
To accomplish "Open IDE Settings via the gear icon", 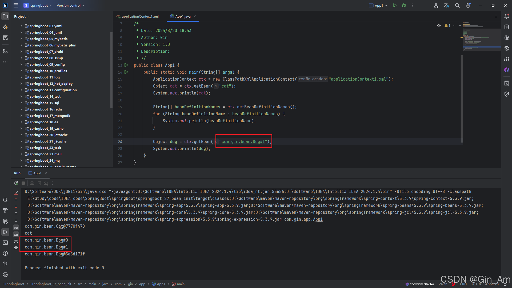I will click(468, 5).
